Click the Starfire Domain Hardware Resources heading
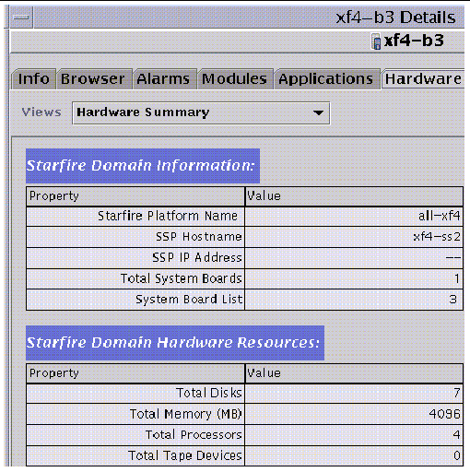 (175, 343)
